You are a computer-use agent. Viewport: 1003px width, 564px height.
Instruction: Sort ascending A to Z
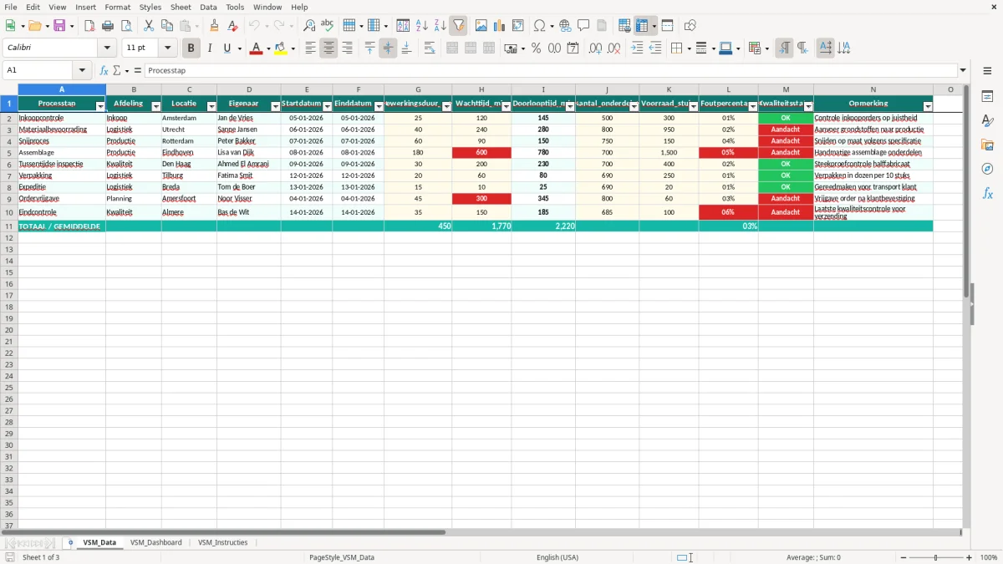tap(422, 26)
